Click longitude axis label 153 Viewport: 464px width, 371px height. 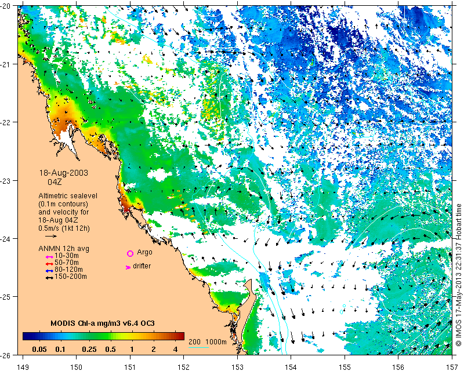[237, 367]
